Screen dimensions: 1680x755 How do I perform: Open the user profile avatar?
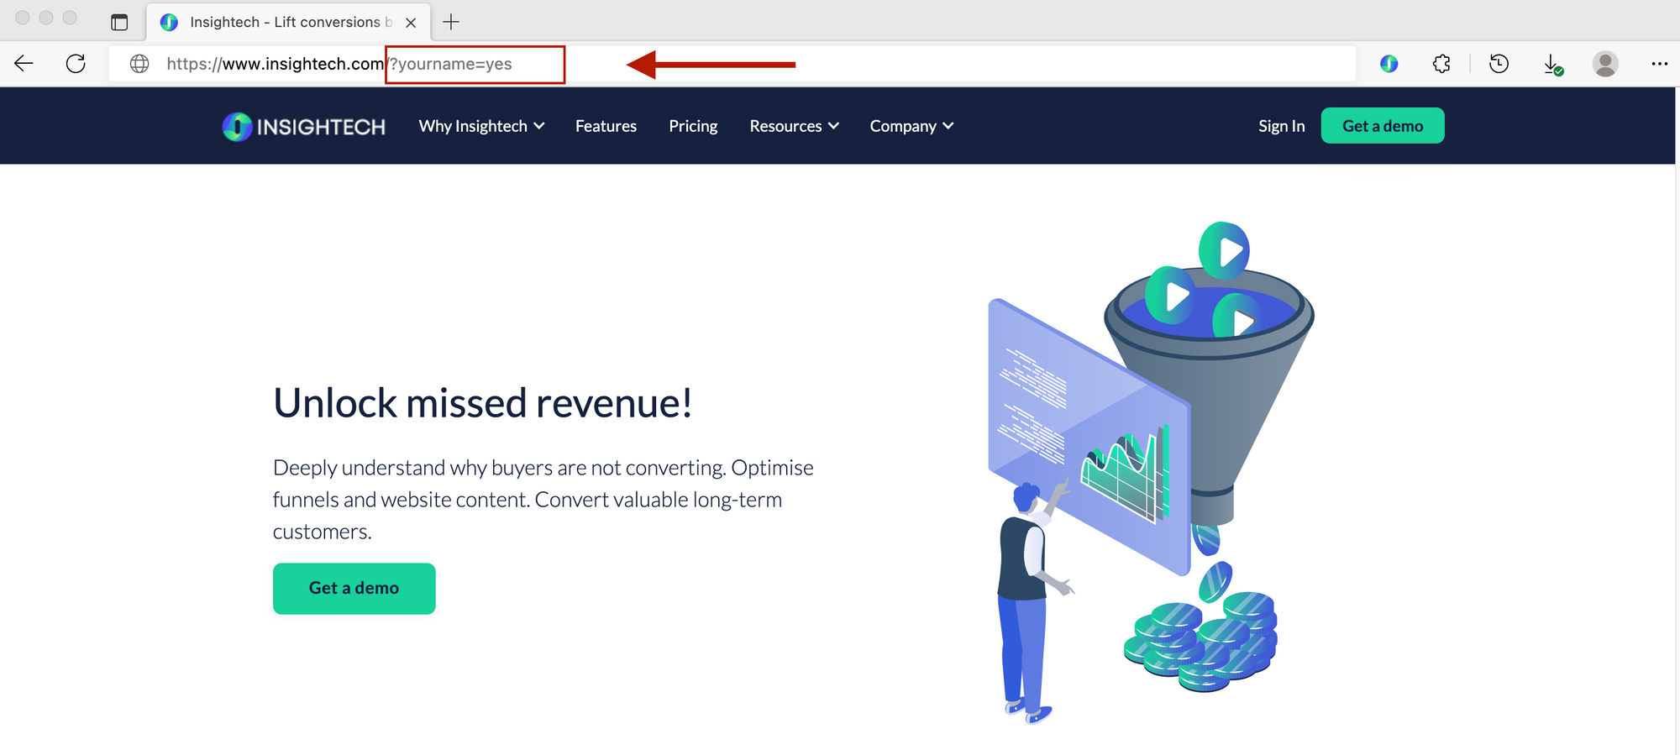click(x=1605, y=64)
